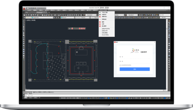Viewport: 193px width, 110px height.
Task: Click the last red icon in floating toolbar
Action: click(x=84, y=28)
